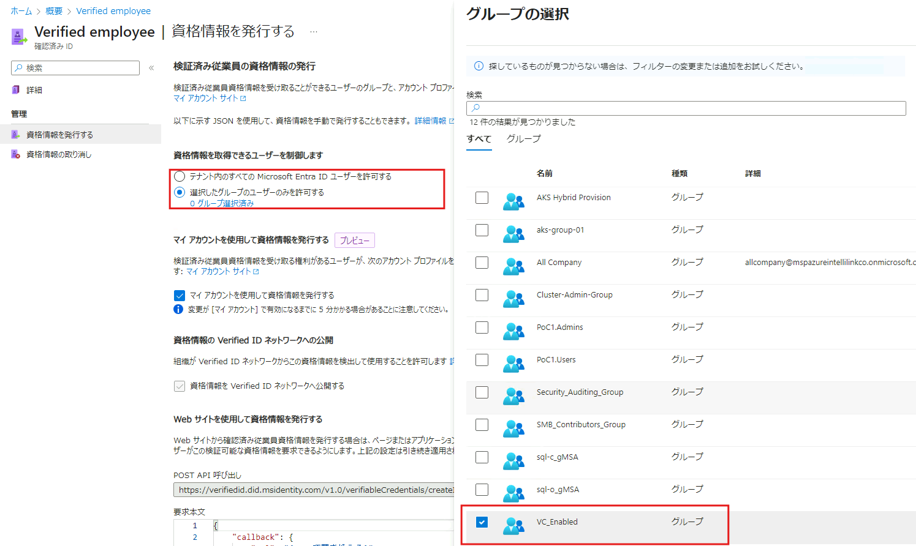Click the 資格情報の取り消し sidebar icon
This screenshot has width=916, height=546.
[x=16, y=154]
